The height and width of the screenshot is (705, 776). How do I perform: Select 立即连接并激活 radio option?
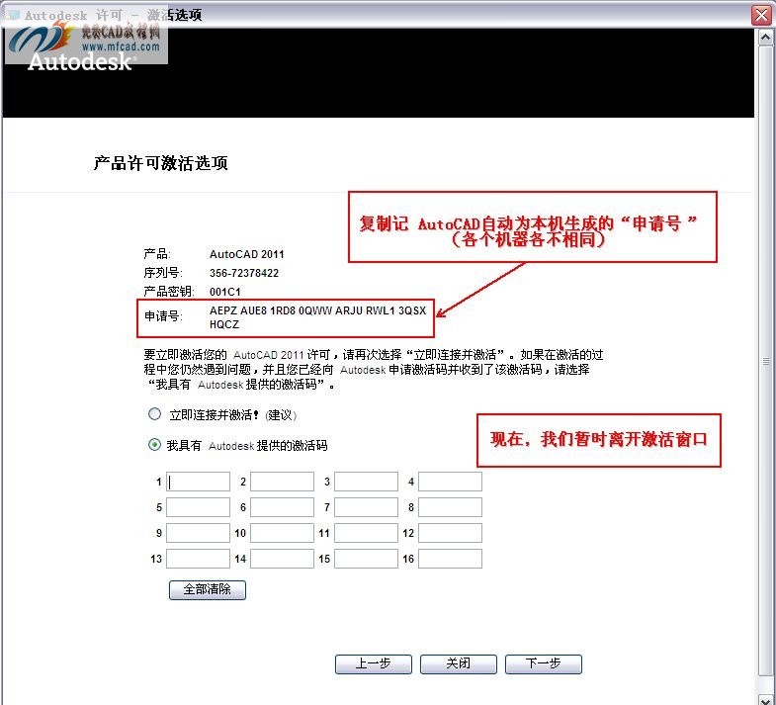154,414
